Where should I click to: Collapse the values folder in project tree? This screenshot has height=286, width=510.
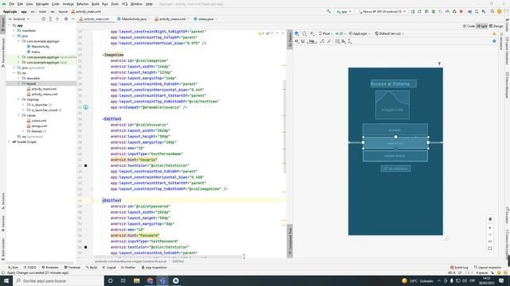tap(19, 115)
